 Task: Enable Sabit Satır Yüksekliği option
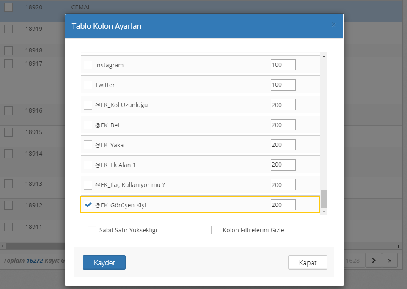tap(92, 230)
